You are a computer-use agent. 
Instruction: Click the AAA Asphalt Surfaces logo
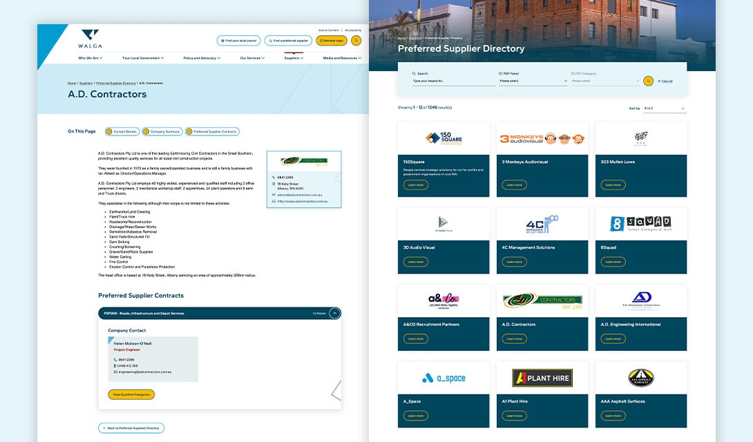(641, 378)
